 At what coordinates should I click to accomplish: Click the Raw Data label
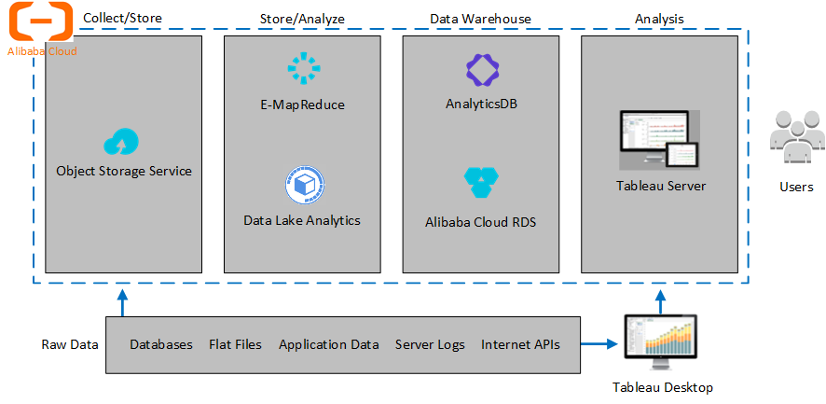point(70,344)
